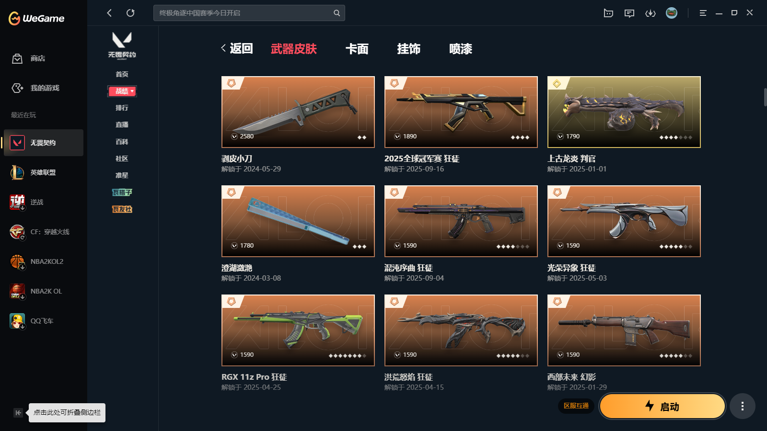The height and width of the screenshot is (431, 767).
Task: Click the refresh icon in top bar
Action: pyautogui.click(x=130, y=13)
